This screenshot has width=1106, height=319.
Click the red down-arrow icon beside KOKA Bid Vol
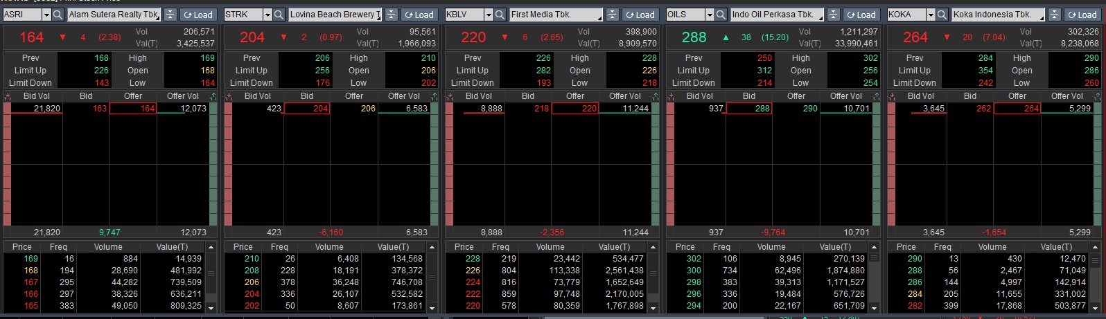(x=891, y=96)
